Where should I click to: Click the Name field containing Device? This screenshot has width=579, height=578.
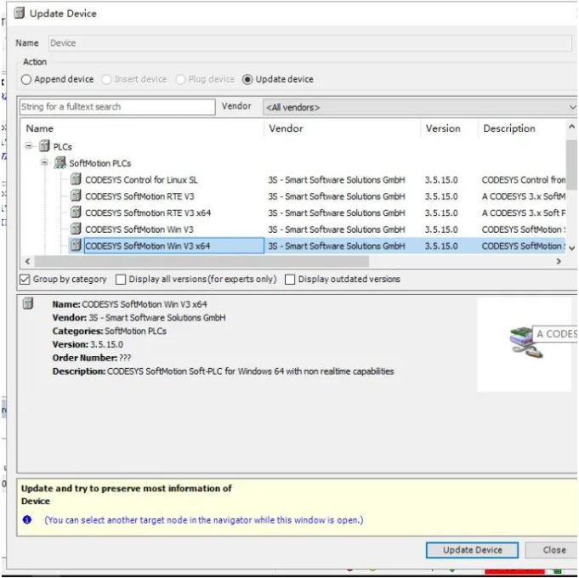(x=310, y=43)
